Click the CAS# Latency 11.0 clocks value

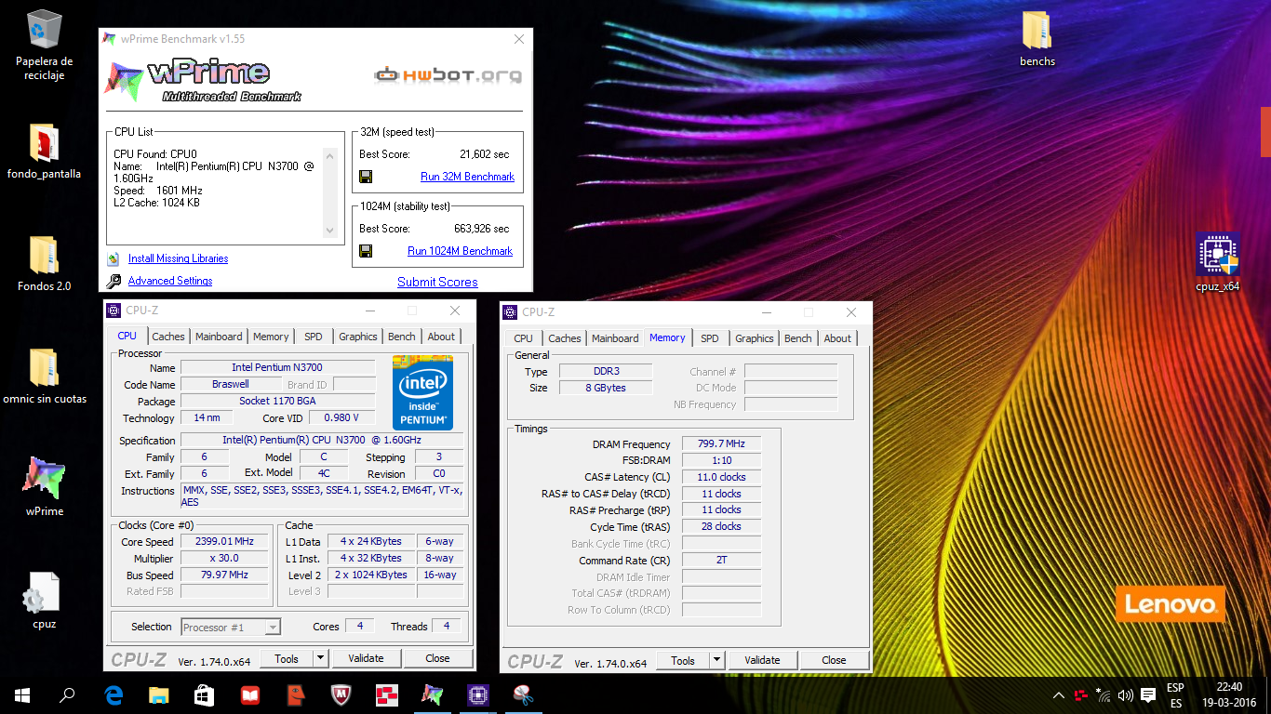coord(721,477)
